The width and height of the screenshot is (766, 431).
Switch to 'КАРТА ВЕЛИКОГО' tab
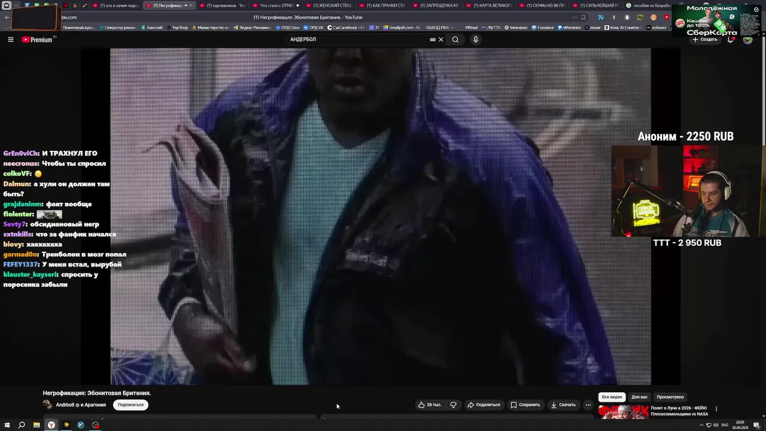coord(489,5)
